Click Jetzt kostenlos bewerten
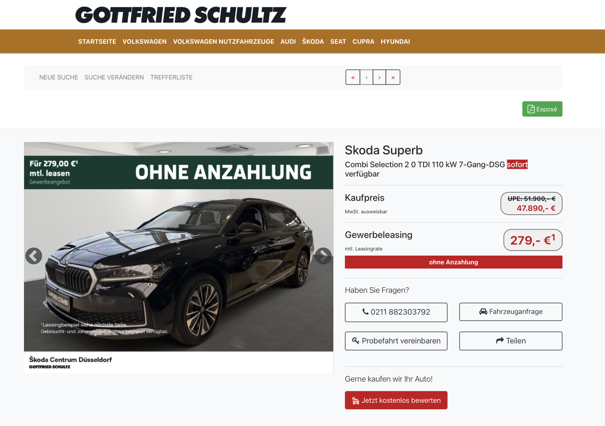 396,400
